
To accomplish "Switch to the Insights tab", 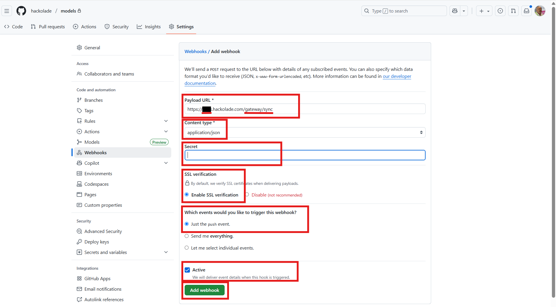I will click(149, 27).
